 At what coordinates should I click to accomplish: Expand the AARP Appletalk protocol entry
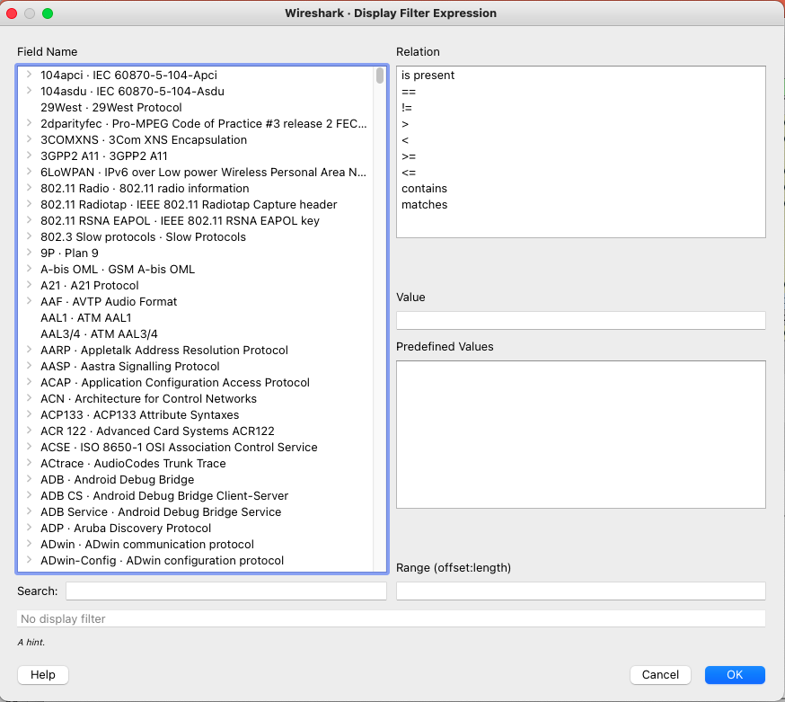(x=29, y=351)
